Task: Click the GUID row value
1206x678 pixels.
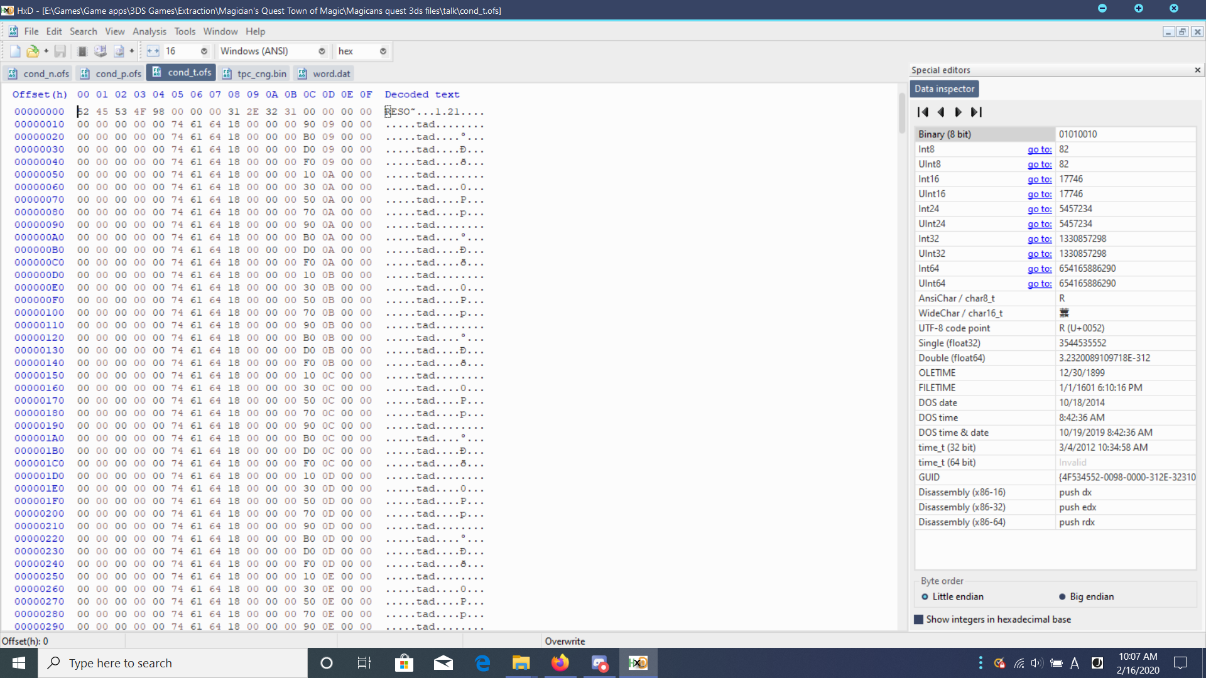Action: pos(1126,478)
